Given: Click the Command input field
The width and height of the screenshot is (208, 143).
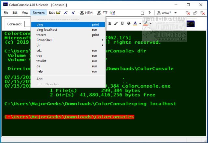Looking at the screenshot, I should (27, 24).
